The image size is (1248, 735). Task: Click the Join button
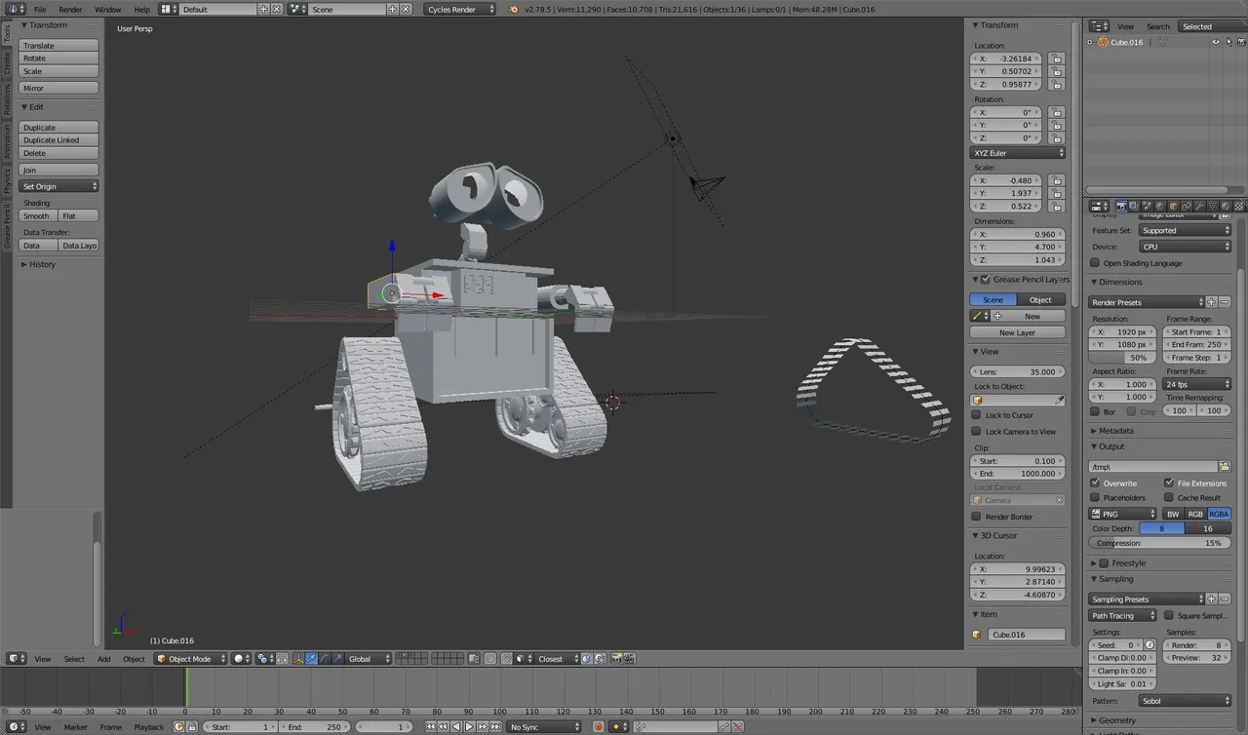[x=59, y=170]
